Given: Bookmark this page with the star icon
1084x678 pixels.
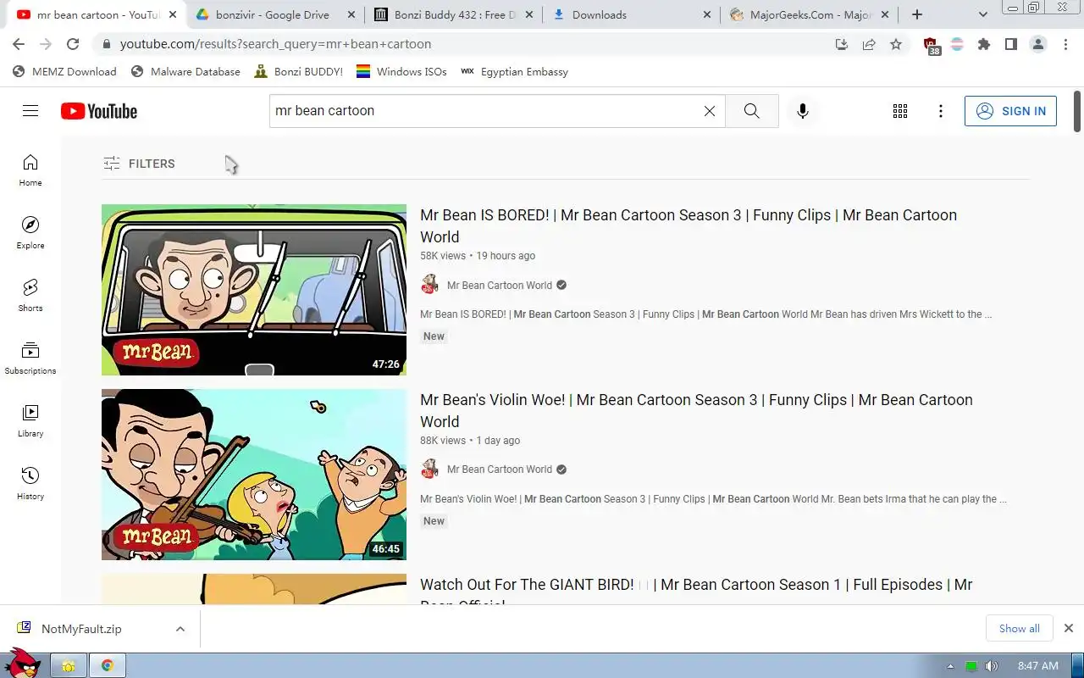Looking at the screenshot, I should 896,44.
